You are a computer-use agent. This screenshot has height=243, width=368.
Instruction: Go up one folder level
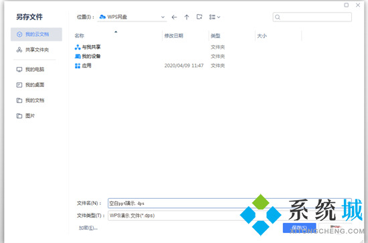click(187, 17)
